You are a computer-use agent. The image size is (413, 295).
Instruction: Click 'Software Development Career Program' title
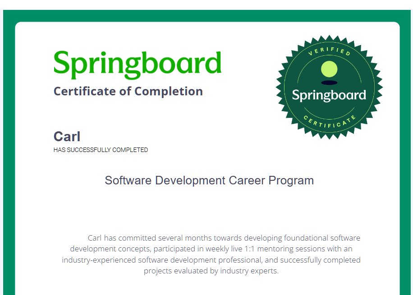(x=209, y=180)
